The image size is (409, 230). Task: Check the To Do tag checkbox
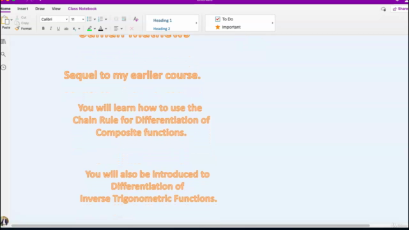pyautogui.click(x=217, y=19)
